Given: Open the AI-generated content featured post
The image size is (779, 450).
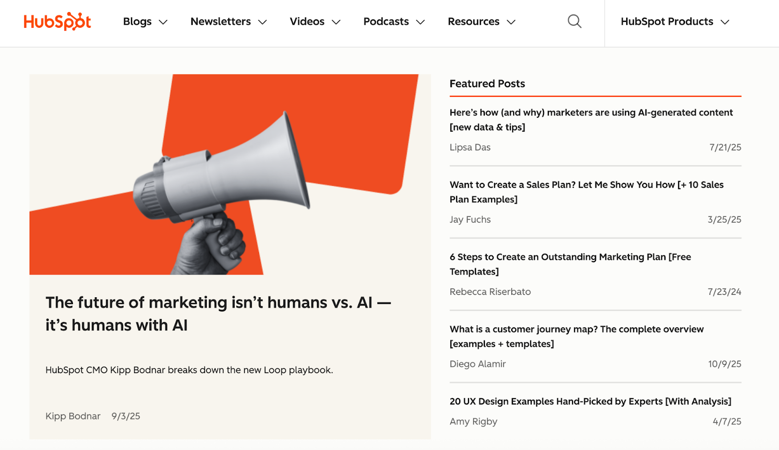Looking at the screenshot, I should click(591, 120).
